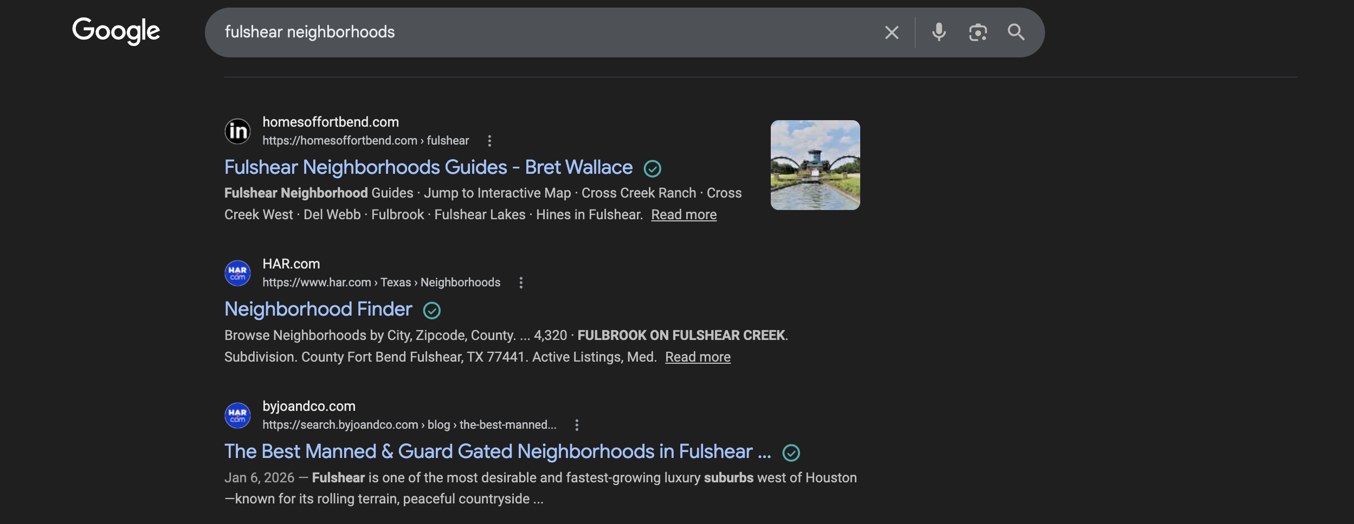Open the more-options dots for homesoffortbend.com result

489,141
